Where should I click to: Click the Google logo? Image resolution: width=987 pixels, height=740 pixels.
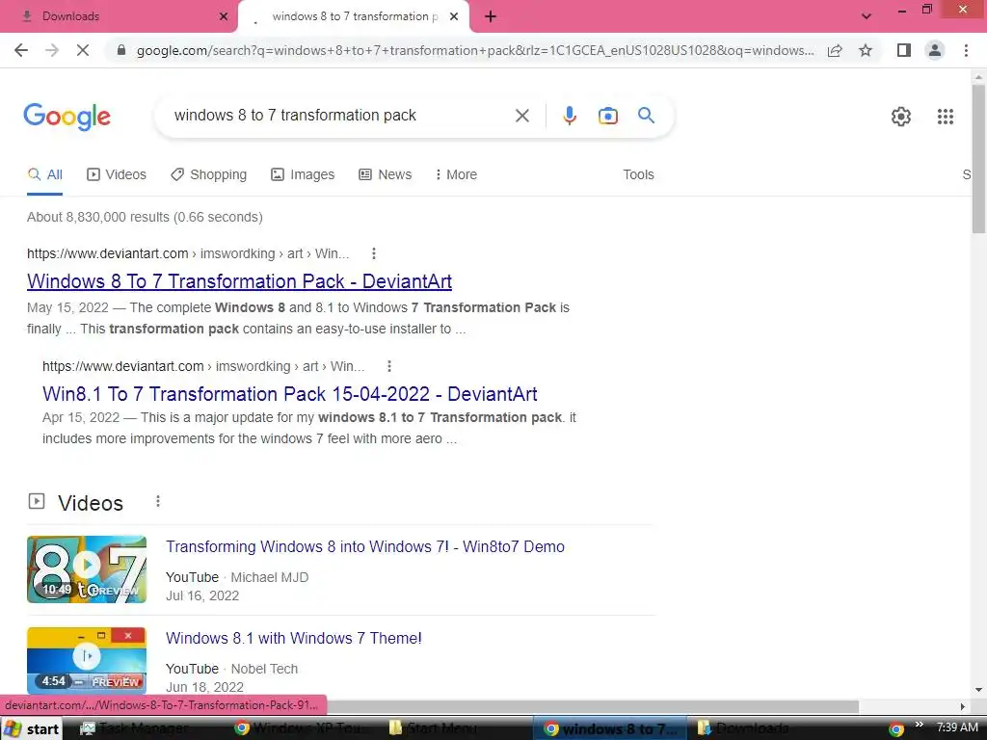pos(67,117)
